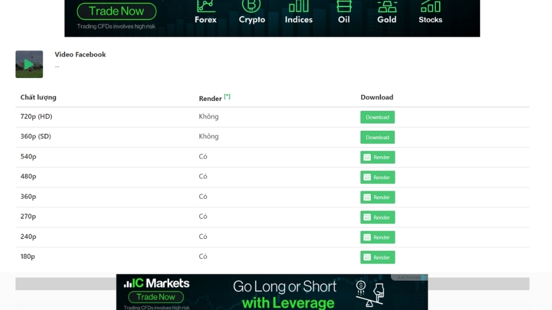Select the '360p (SD)' quality text
Viewport: 552px width, 310px height.
pos(36,137)
